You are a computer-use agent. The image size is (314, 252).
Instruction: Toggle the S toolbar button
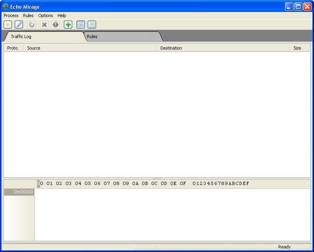tap(92, 25)
